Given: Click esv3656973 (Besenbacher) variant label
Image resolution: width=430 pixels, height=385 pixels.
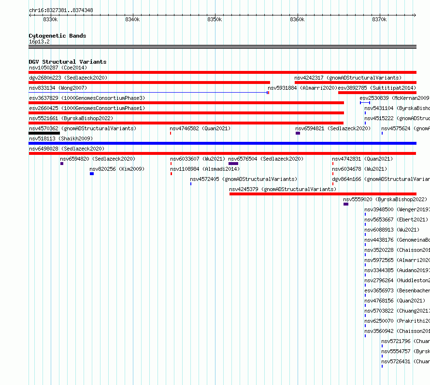Looking at the screenshot, I should click(397, 290).
